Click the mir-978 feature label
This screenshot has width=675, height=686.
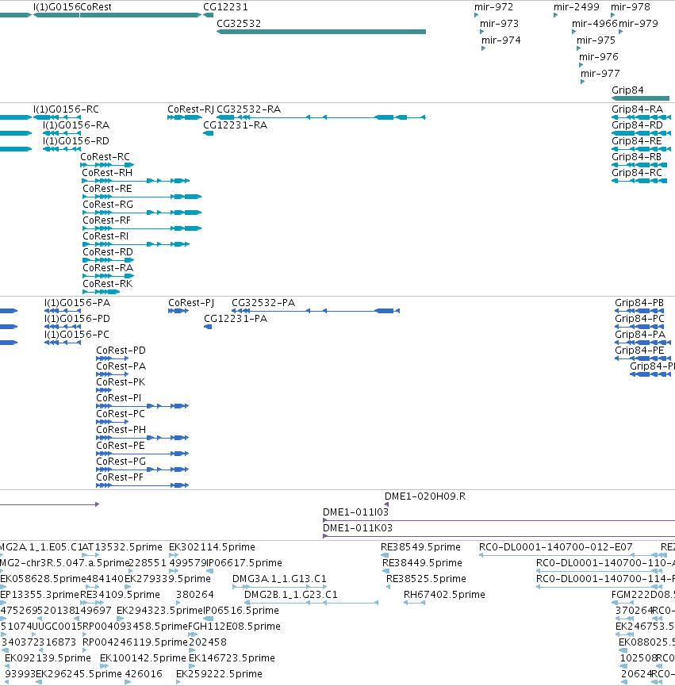pos(631,7)
